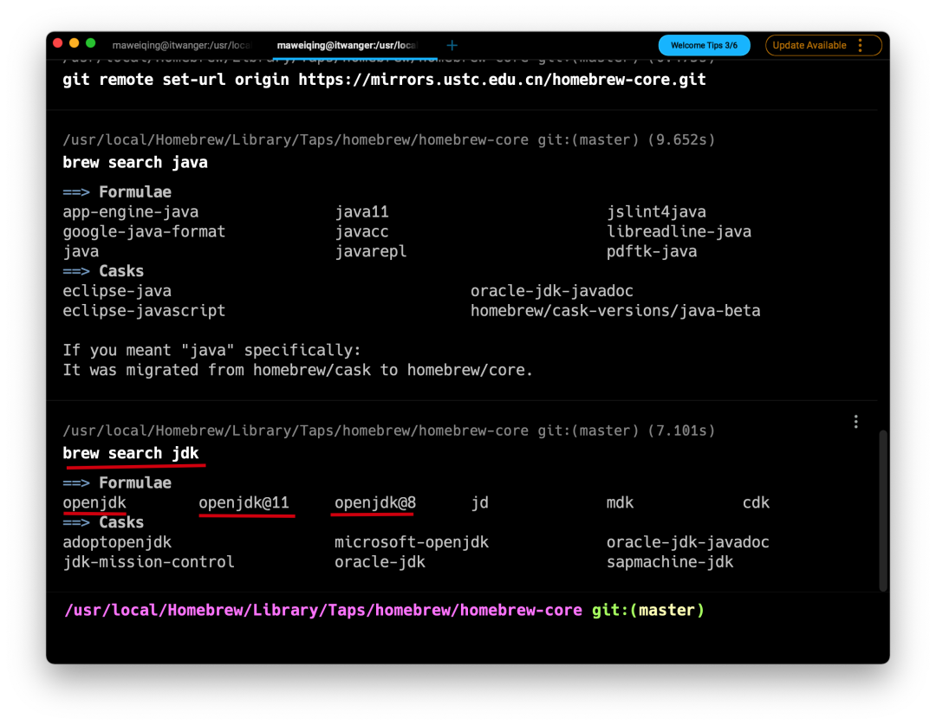Viewport: 936px width, 725px height.
Task: Click 'javacc' formula result
Action: coord(361,231)
